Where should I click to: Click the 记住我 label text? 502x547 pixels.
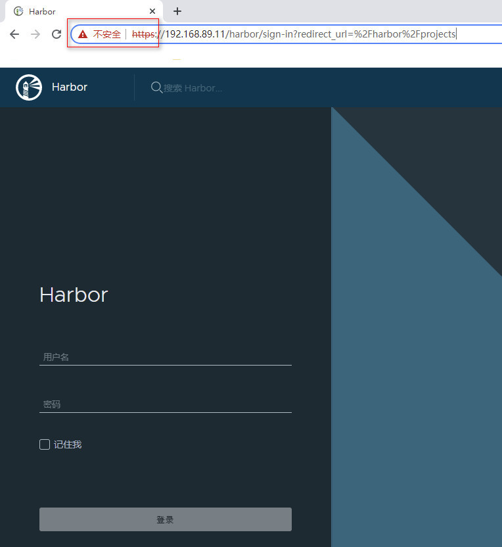click(68, 444)
